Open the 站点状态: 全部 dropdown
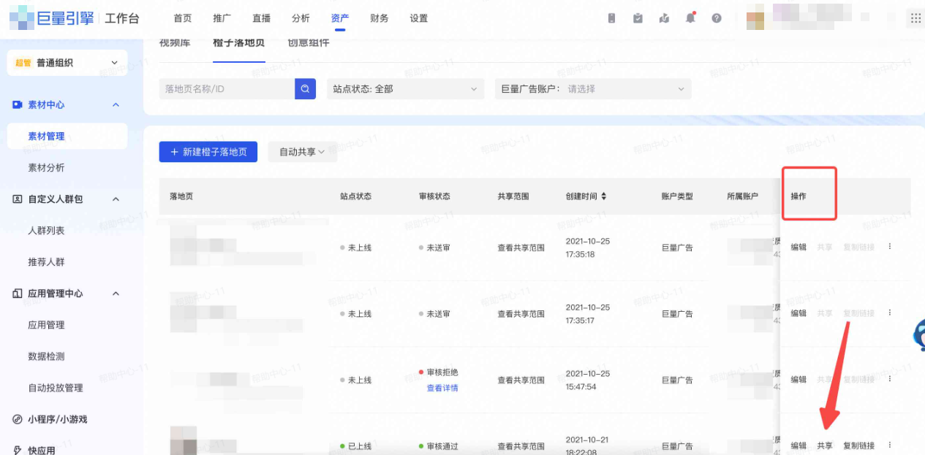The image size is (925, 455). point(405,89)
